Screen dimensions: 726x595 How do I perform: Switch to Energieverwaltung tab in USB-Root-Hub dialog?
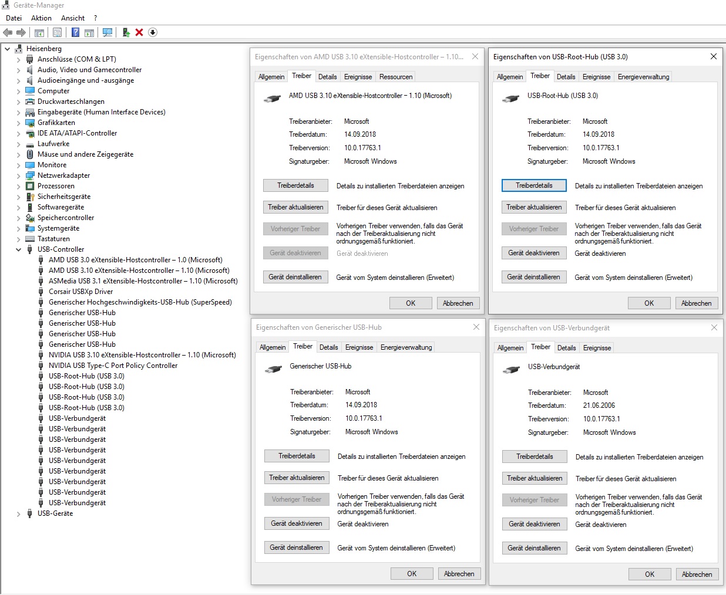pos(643,77)
